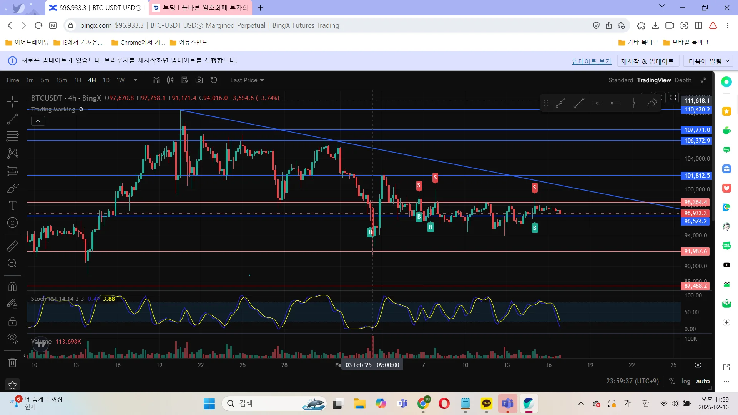This screenshot has height=415, width=738.
Task: Click the eraser tool in the floating toolbar
Action: click(x=652, y=103)
